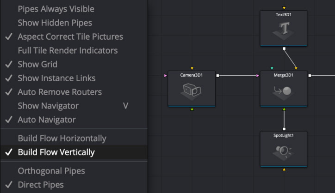The image size is (335, 193).
Task: Select the Camera3D1 node icon
Action: point(192,91)
